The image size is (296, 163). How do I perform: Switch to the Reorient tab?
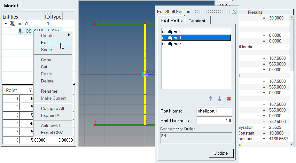point(197,21)
